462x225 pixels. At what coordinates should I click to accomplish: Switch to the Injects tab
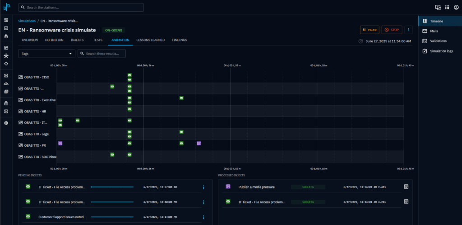[77, 40]
